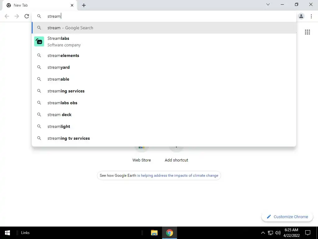Select the New Tab tab

(x=39, y=5)
